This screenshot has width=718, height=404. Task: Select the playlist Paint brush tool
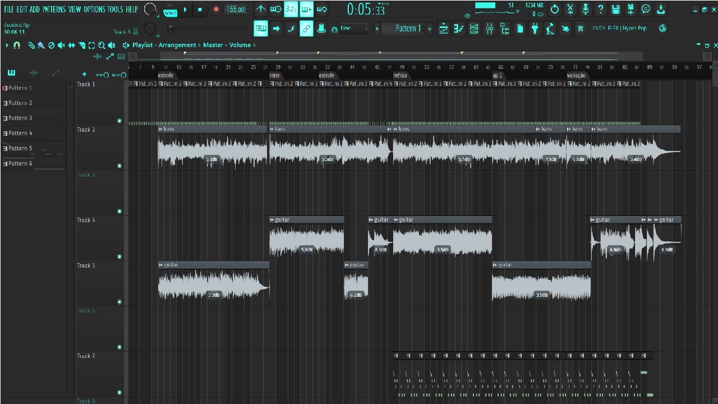42,45
